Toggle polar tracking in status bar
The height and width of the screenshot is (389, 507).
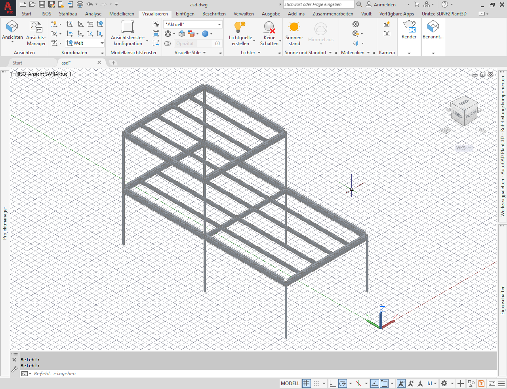click(x=343, y=383)
